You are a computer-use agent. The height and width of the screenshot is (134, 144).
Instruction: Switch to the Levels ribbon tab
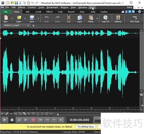click(38, 12)
